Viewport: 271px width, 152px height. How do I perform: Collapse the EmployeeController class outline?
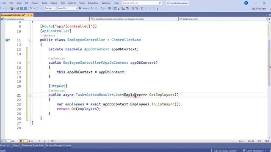pos(30,40)
